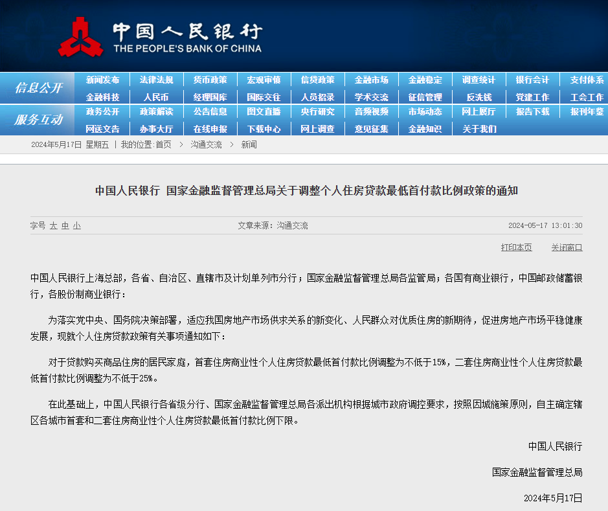This screenshot has height=511, width=608.
Task: Open 公告信息 menu item
Action: [210, 111]
